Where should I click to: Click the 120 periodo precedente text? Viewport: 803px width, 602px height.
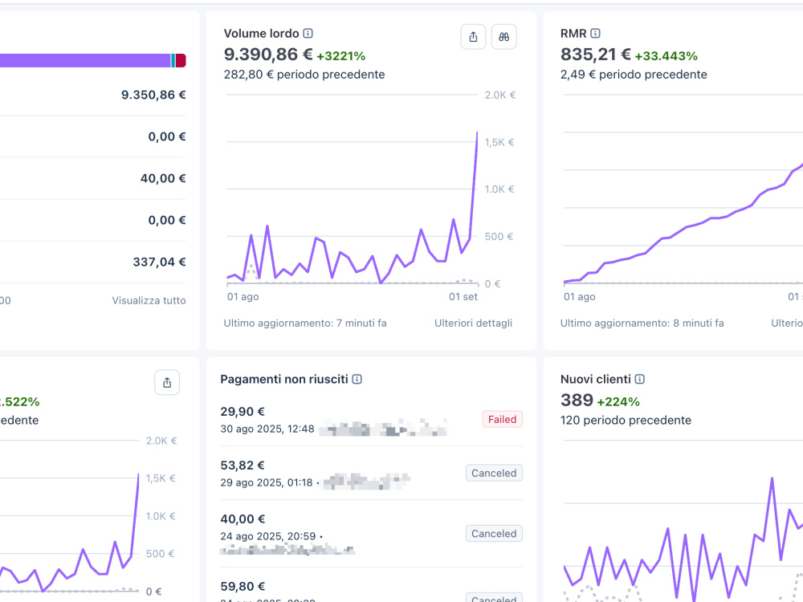click(626, 421)
